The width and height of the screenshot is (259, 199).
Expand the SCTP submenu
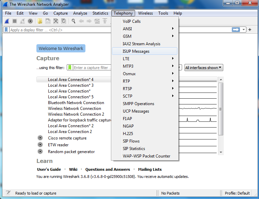[145, 96]
